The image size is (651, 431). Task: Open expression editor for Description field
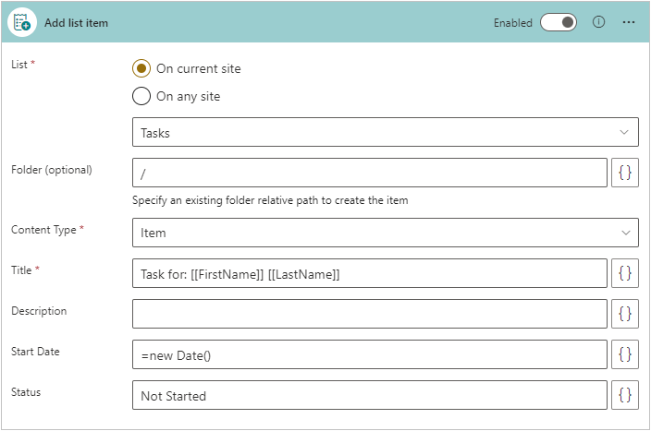(625, 314)
